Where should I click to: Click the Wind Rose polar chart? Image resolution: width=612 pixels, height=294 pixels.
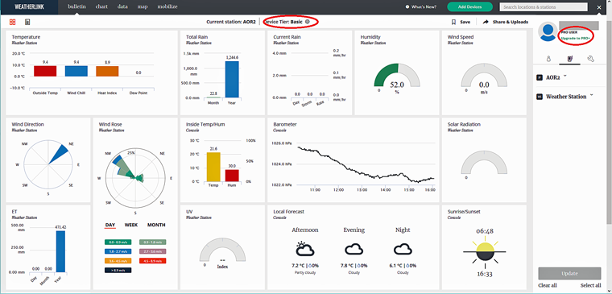135,178
